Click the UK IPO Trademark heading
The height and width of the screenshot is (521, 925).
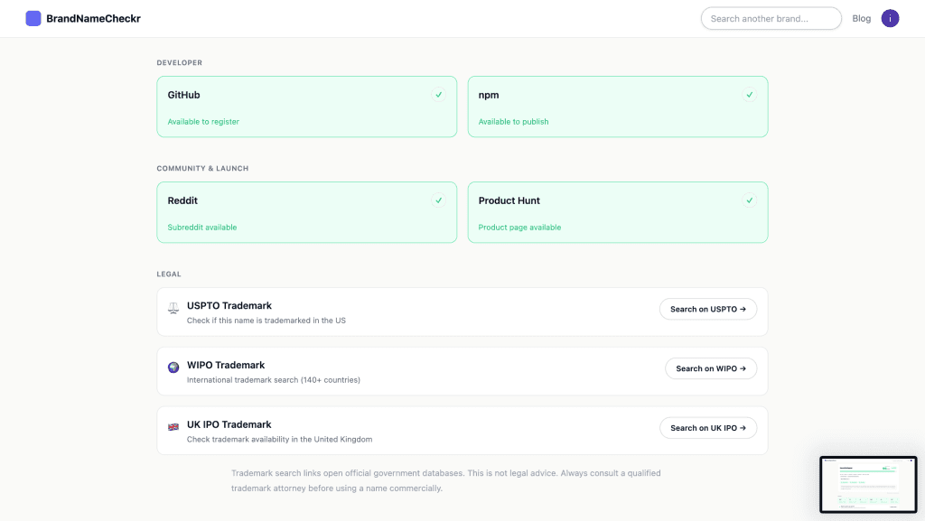229,424
